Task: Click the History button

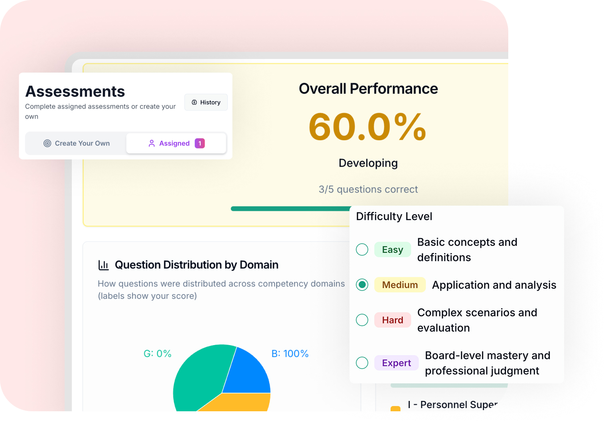Action: (x=206, y=102)
